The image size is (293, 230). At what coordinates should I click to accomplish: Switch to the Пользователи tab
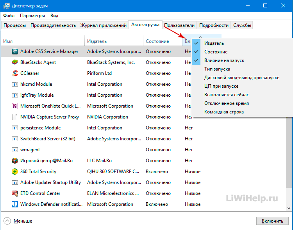coord(179,25)
